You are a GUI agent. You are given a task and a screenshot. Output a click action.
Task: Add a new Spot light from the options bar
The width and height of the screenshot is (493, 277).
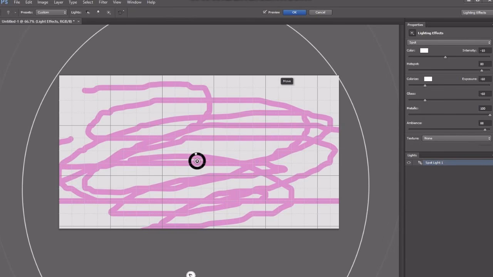(x=88, y=12)
